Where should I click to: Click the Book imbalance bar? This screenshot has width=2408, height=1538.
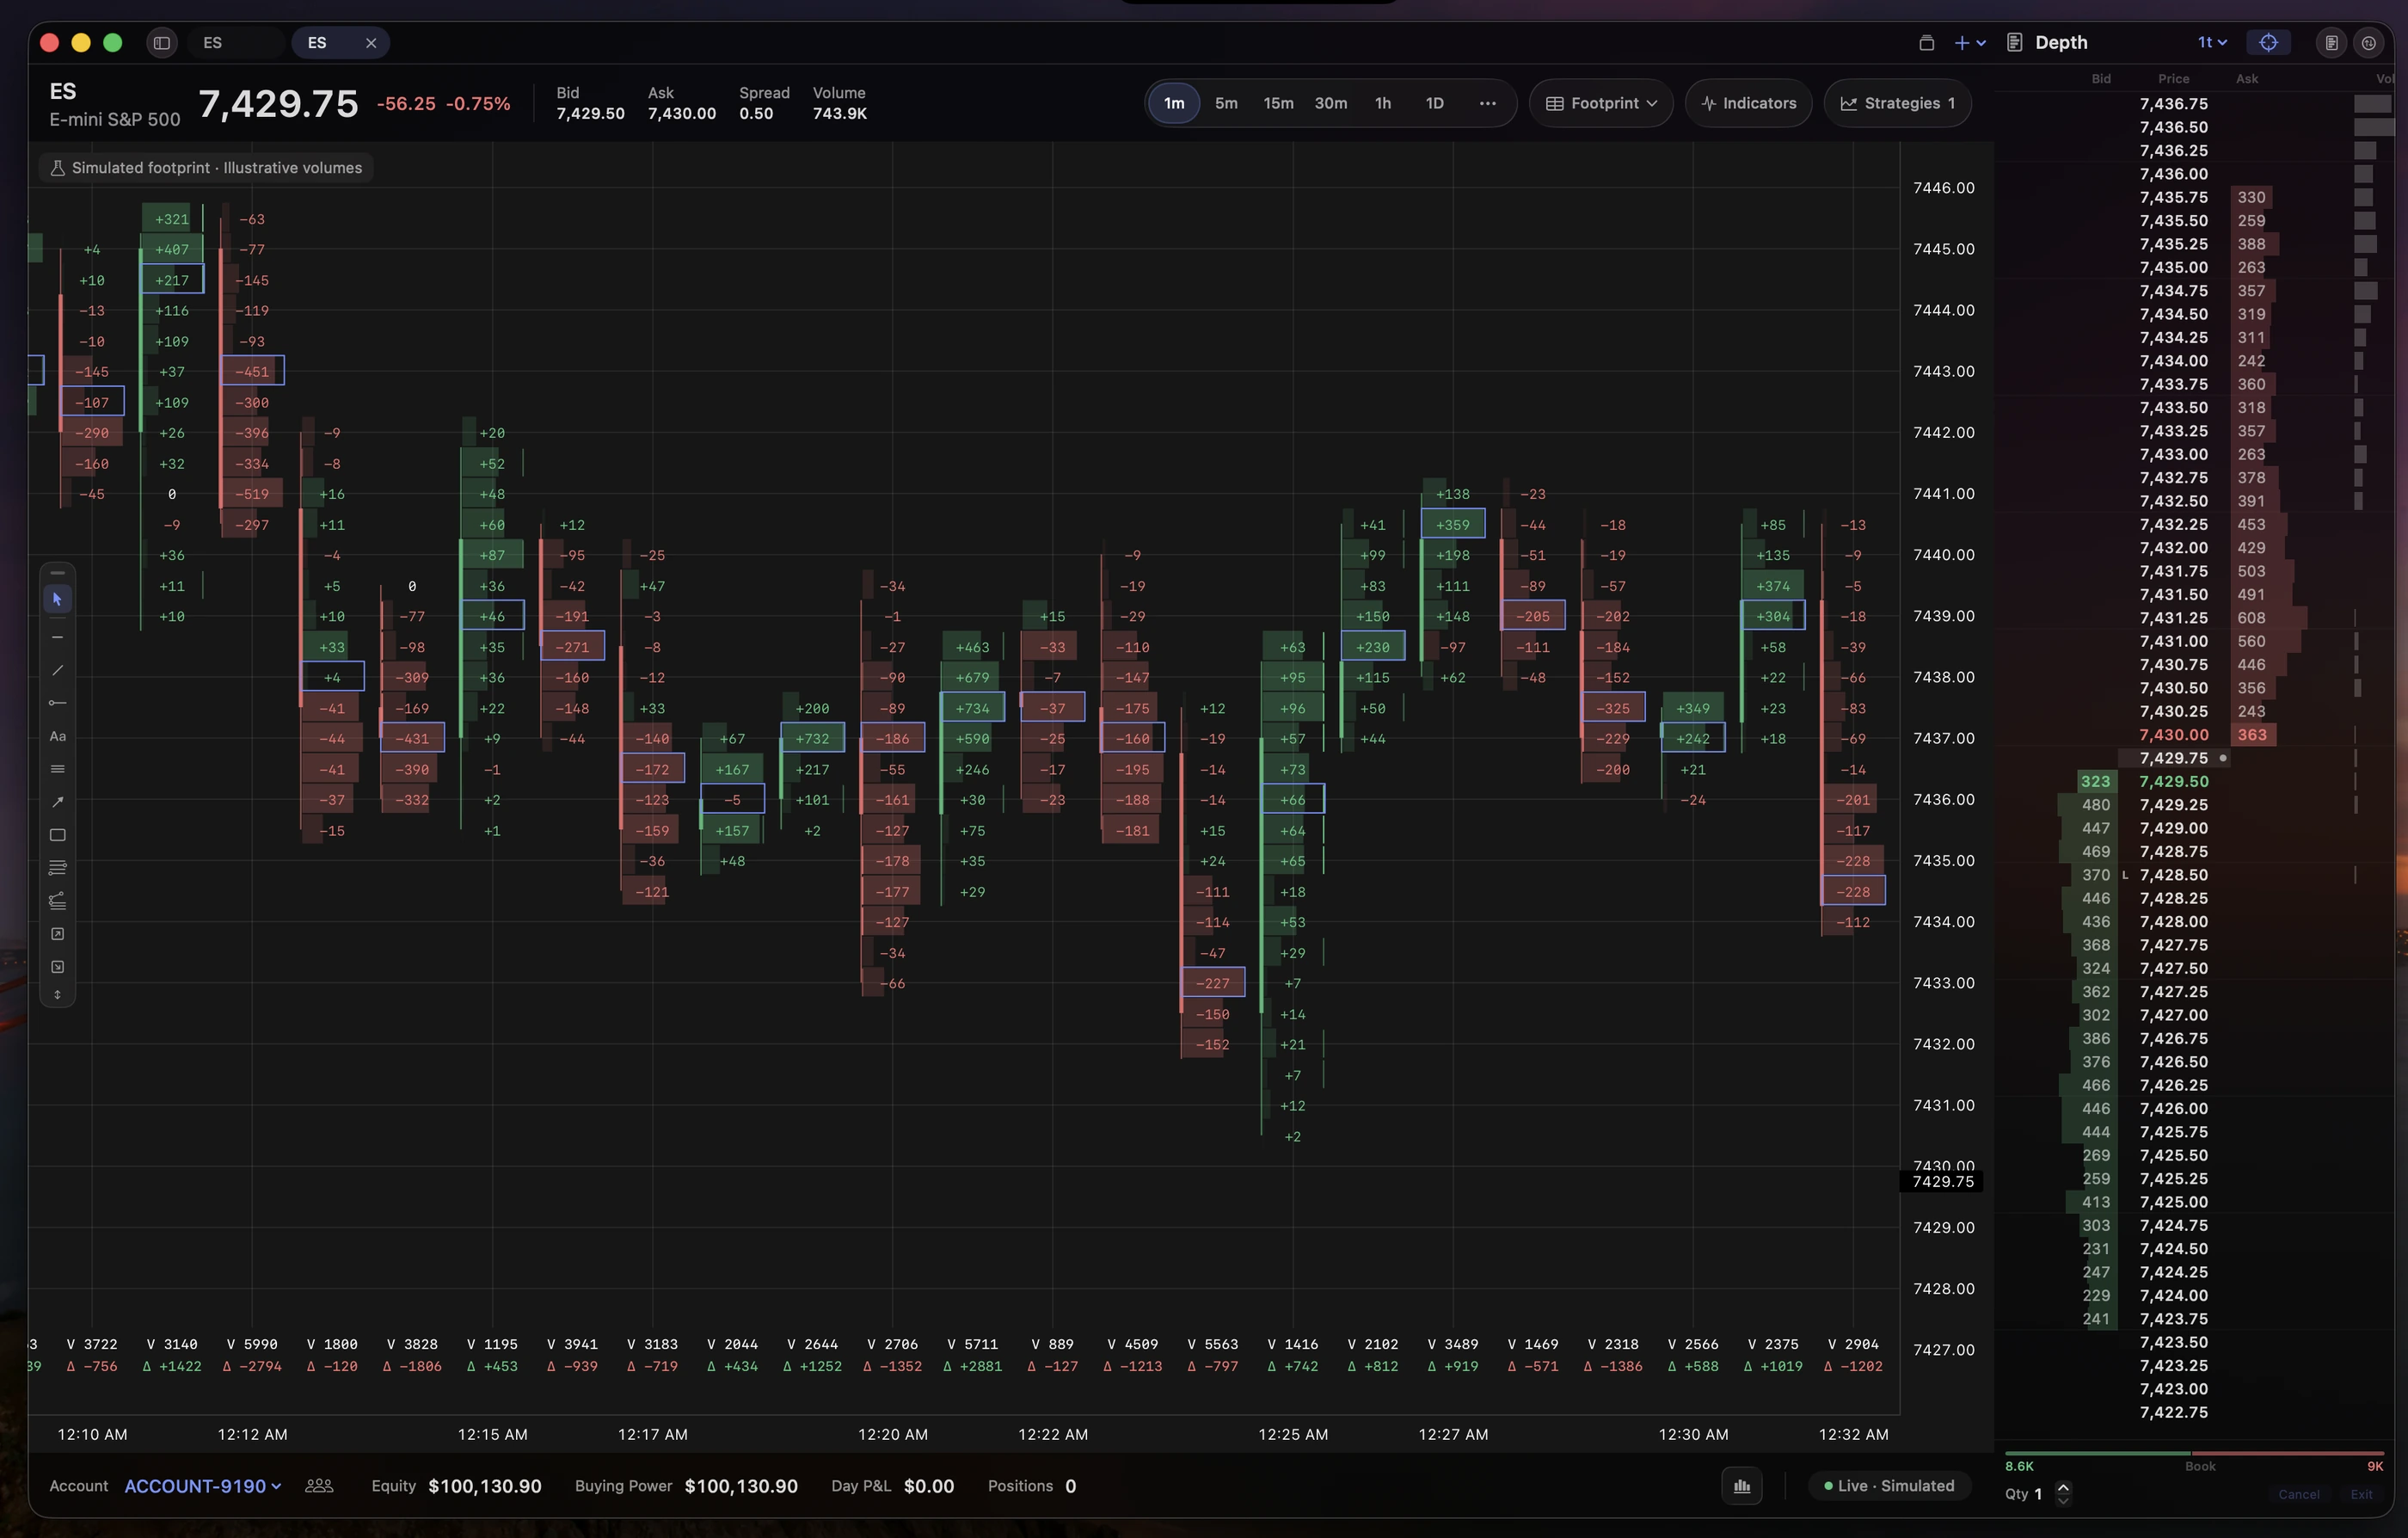point(2194,1453)
